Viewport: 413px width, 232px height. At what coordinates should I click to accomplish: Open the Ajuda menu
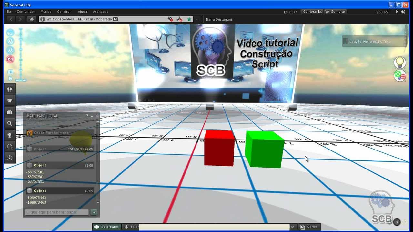[x=82, y=12]
